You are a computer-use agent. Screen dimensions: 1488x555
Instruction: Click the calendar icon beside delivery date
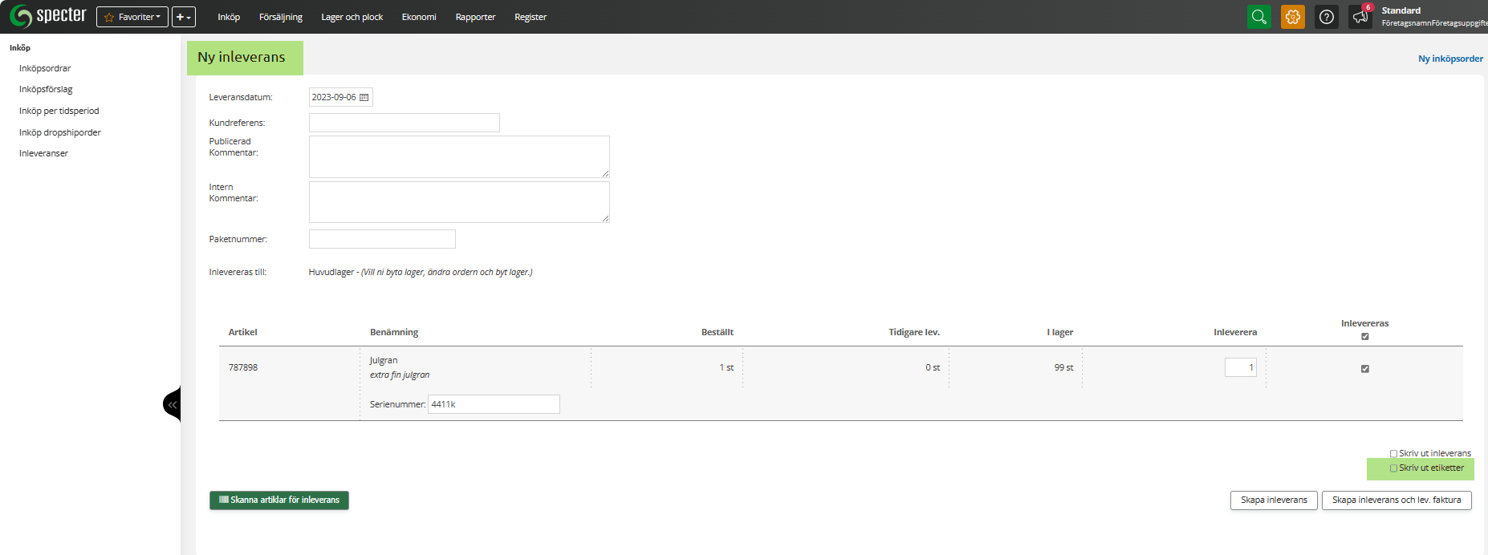[x=364, y=98]
